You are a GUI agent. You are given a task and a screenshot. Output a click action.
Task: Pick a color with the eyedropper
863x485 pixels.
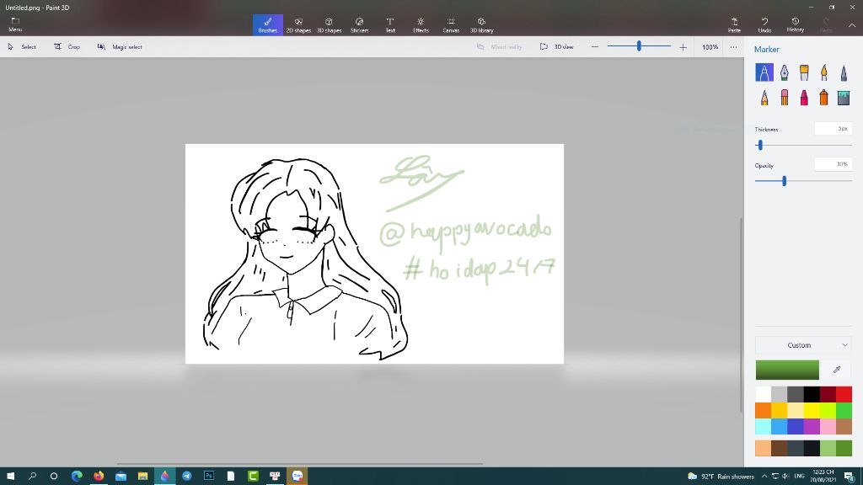(x=837, y=370)
